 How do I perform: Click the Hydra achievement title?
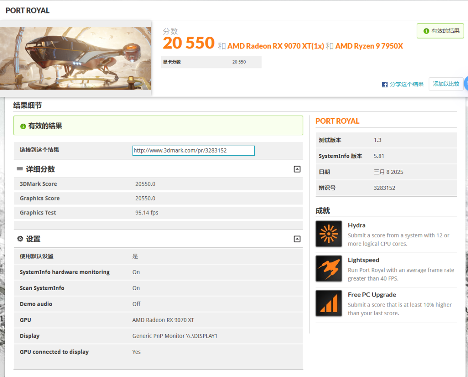pos(356,225)
